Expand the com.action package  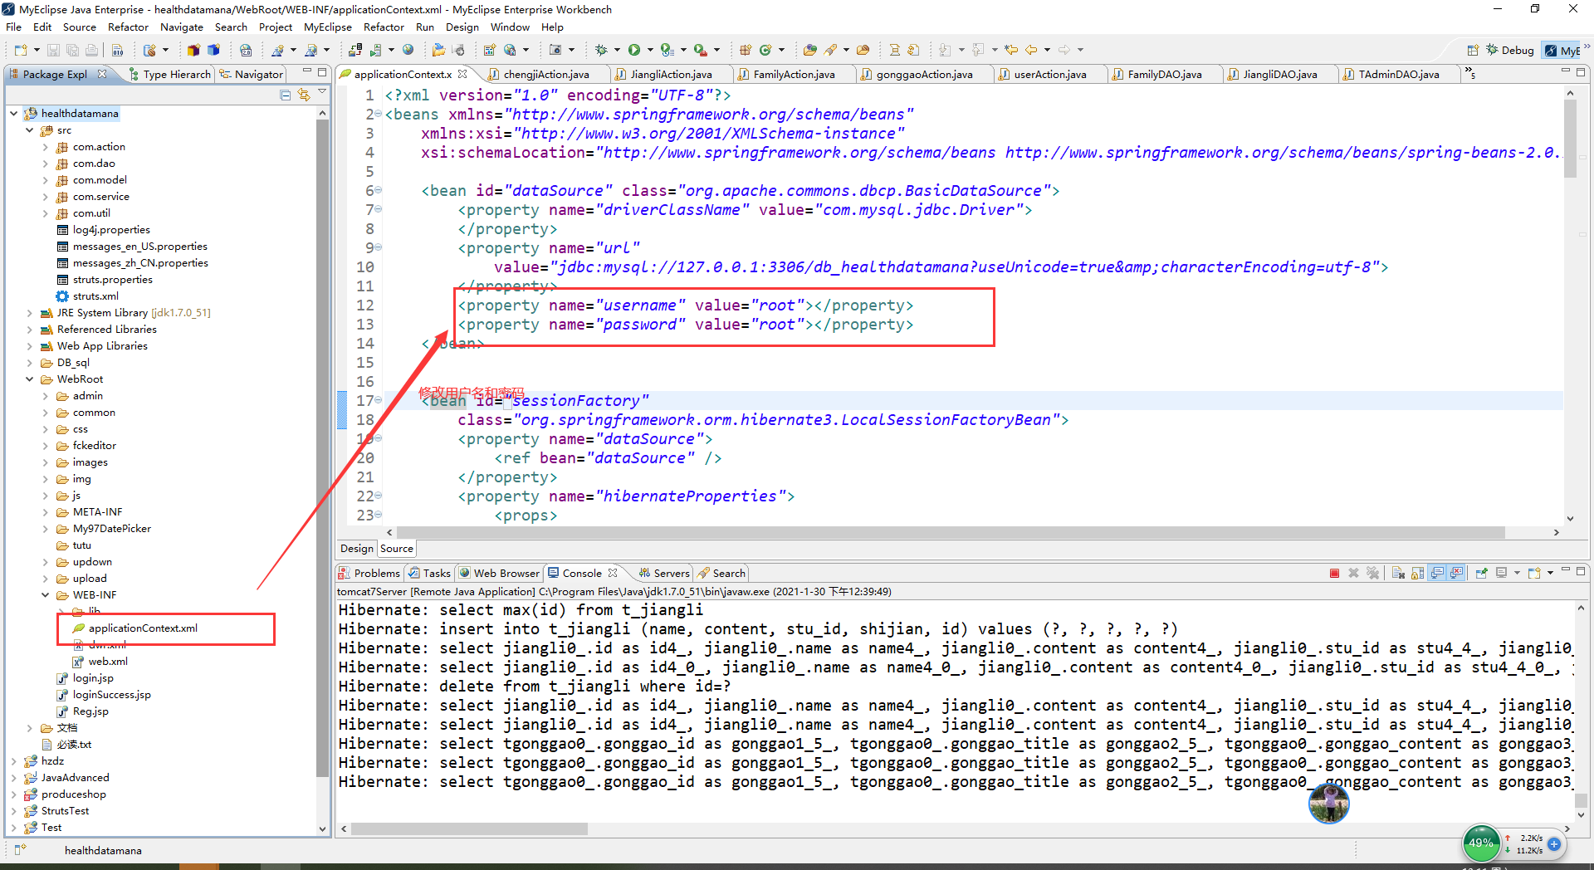(46, 147)
